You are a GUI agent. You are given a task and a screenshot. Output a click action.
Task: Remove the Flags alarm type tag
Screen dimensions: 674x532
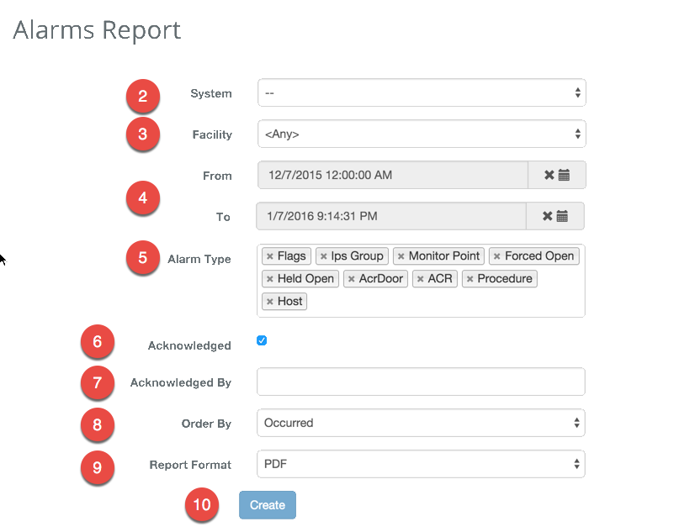pyautogui.click(x=269, y=256)
